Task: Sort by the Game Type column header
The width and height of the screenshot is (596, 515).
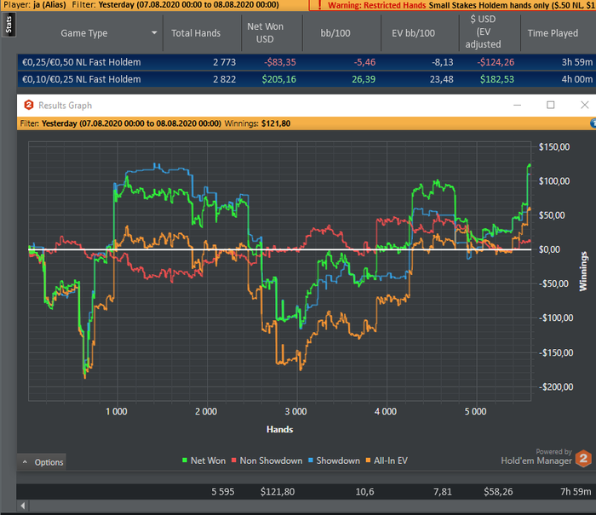Action: point(84,33)
